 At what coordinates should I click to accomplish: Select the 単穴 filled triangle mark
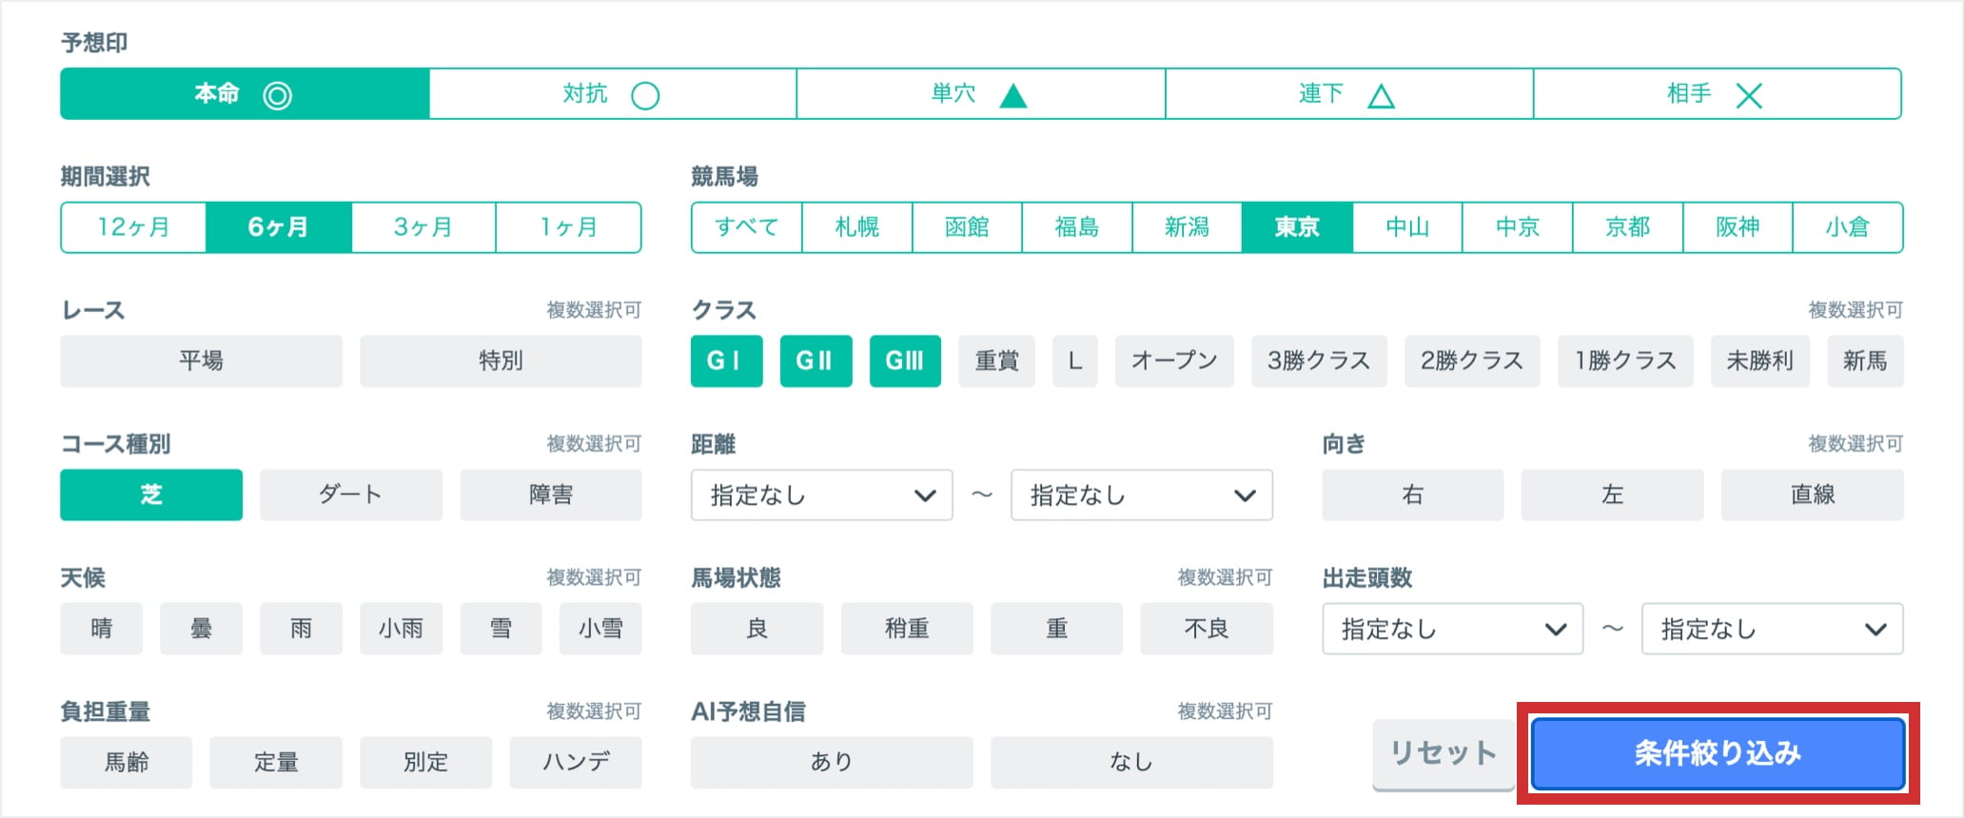coord(980,94)
